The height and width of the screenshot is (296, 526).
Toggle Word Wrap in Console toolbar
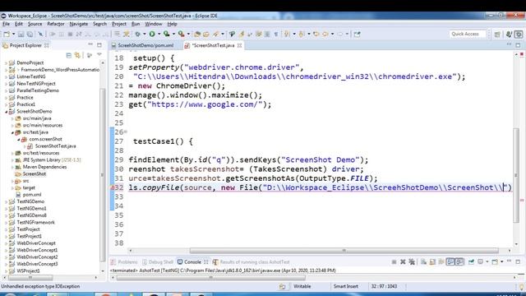tap(441, 261)
